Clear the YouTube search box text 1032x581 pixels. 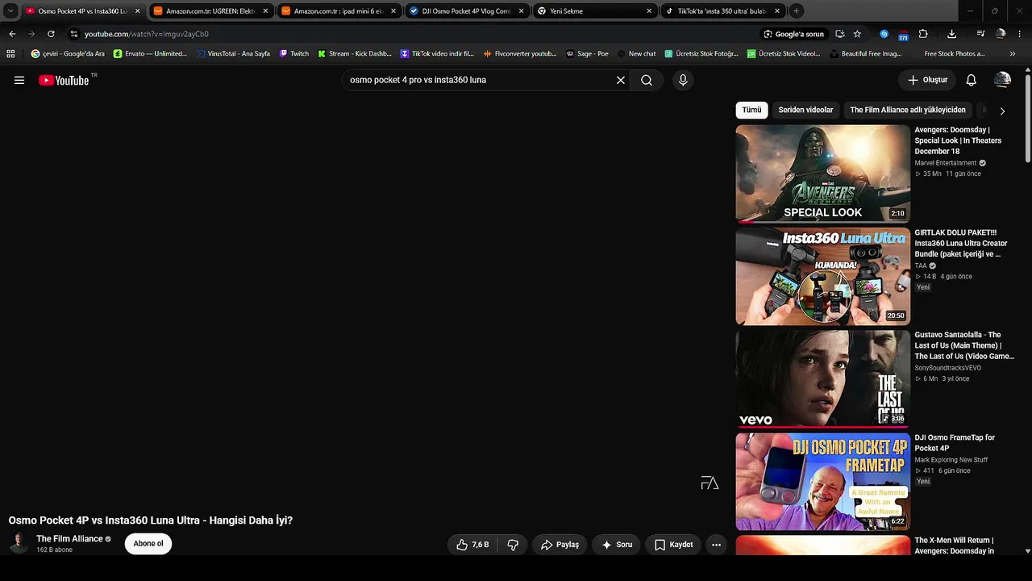click(x=621, y=80)
